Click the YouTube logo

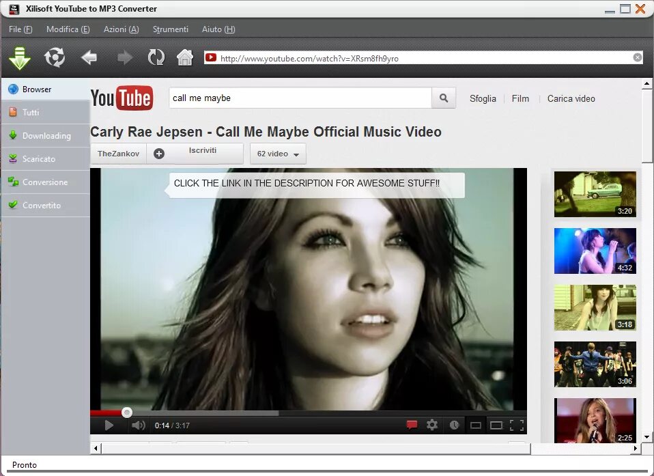click(122, 98)
